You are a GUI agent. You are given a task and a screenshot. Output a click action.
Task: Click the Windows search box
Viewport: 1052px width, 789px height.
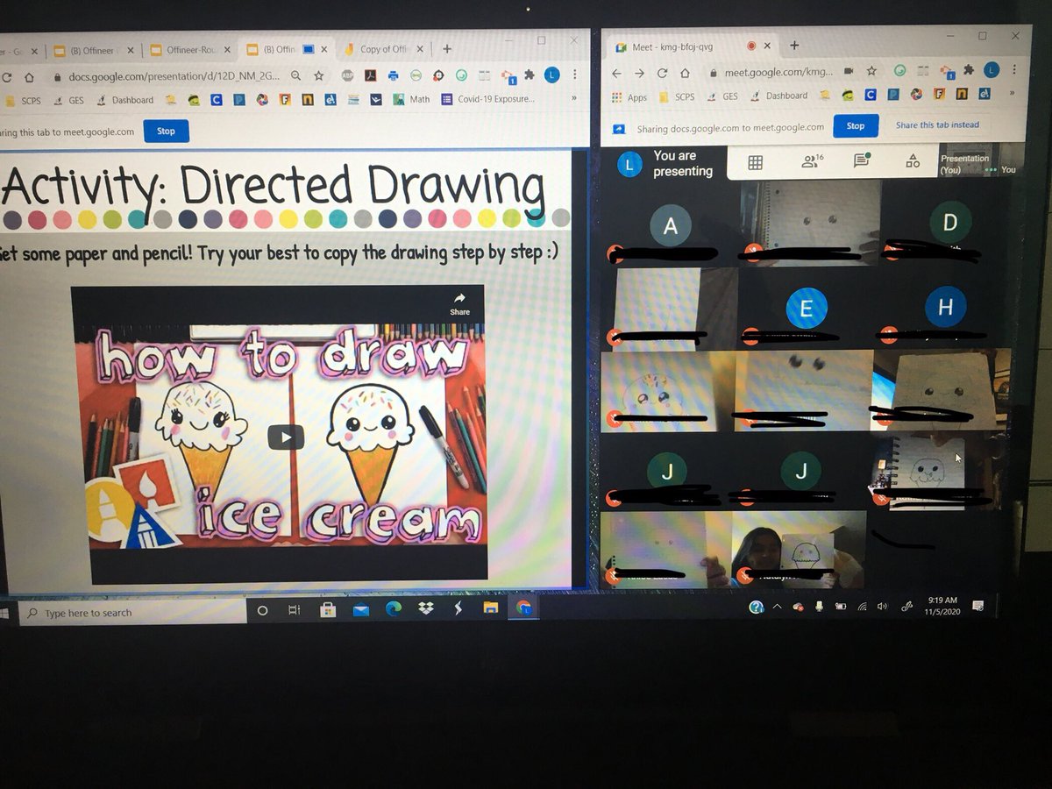pyautogui.click(x=132, y=613)
